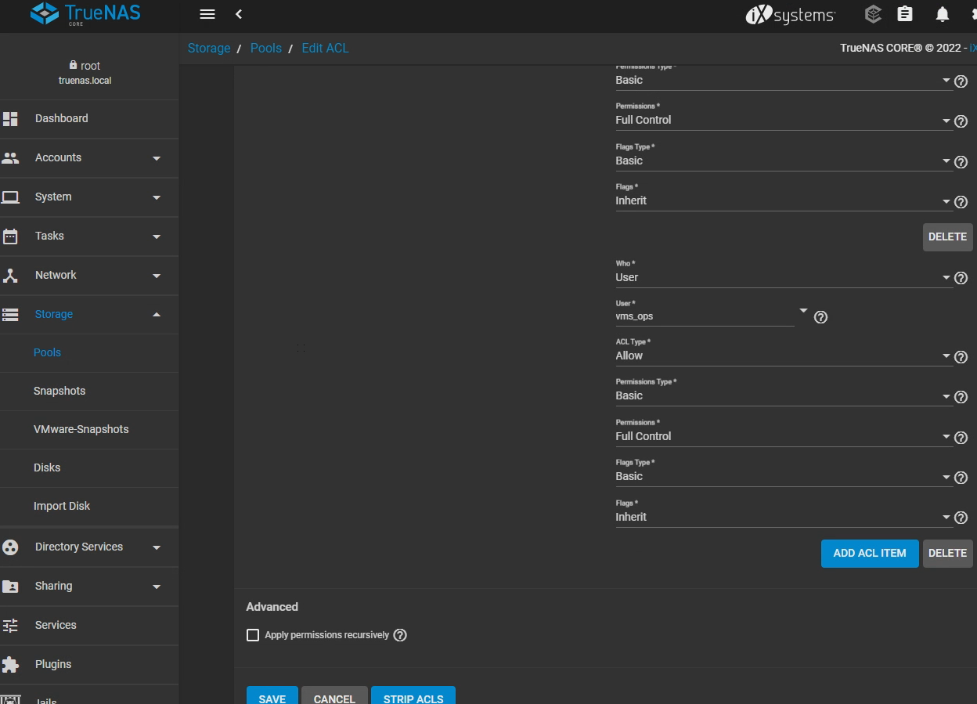
Task: Click the Dashboard grid icon
Action: point(10,119)
